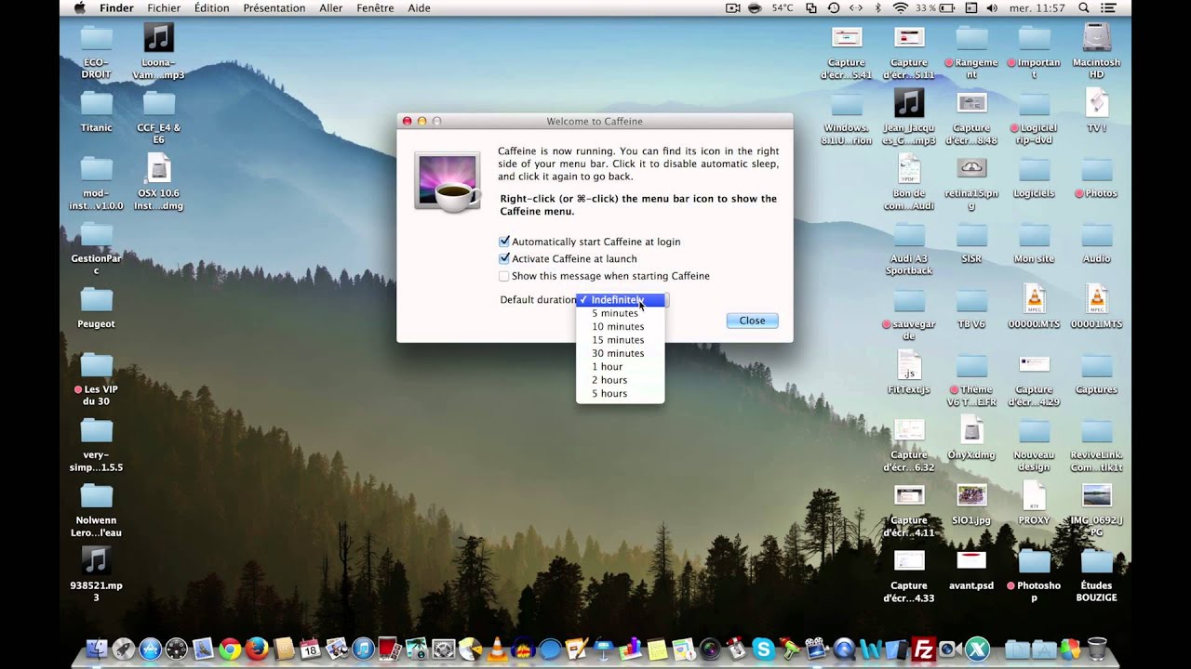Screen dimensions: 1191x669
Task: Open Skype from the dock
Action: 764,649
